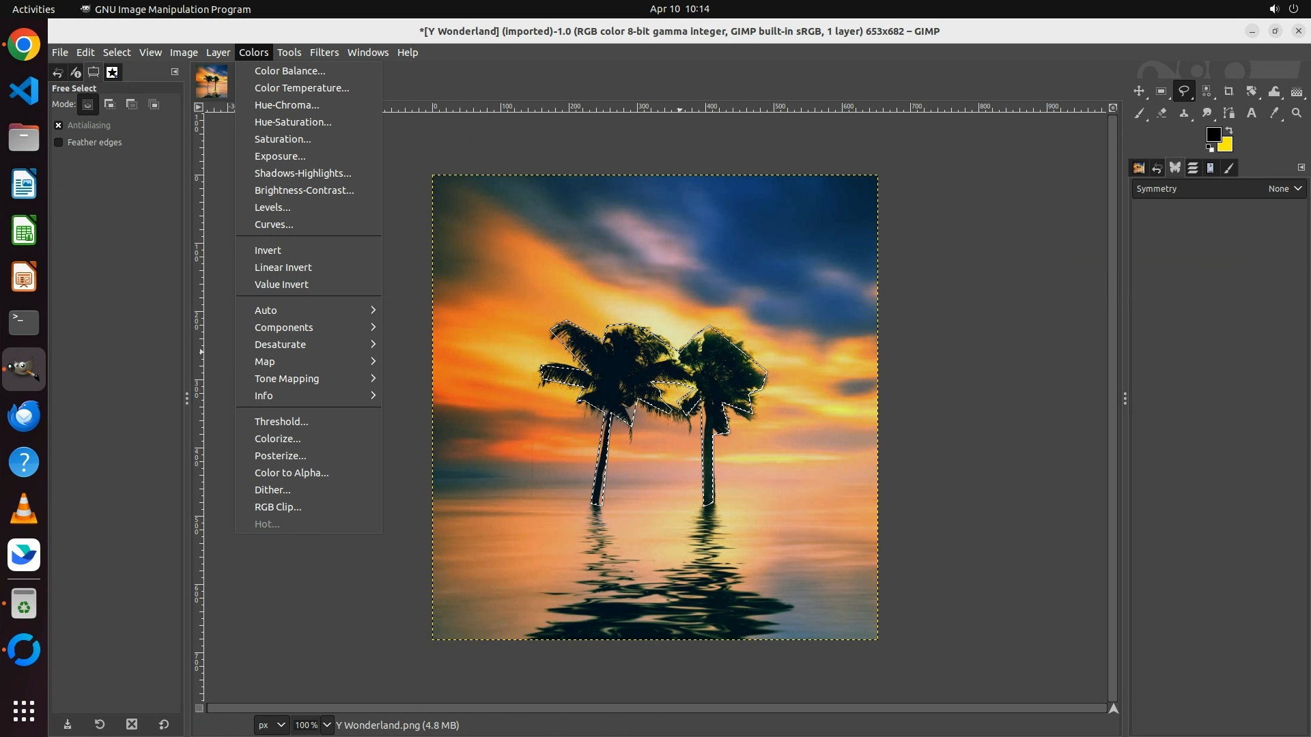Open the Symmetry None dropdown
Viewport: 1311px width, 737px height.
(x=1285, y=189)
